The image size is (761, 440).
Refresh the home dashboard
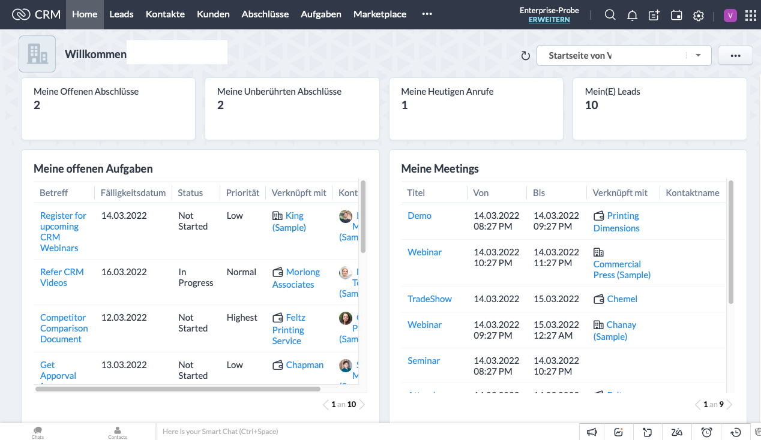525,56
